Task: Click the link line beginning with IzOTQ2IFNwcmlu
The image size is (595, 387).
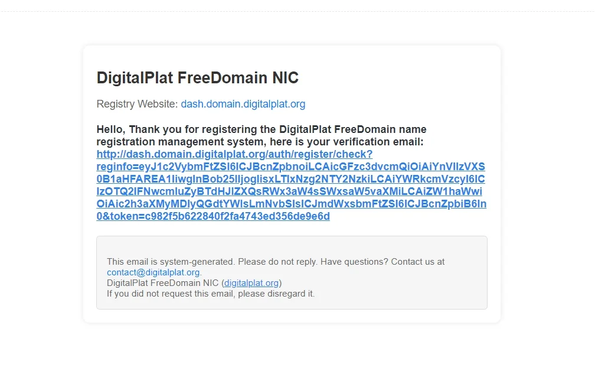Action: click(x=289, y=191)
